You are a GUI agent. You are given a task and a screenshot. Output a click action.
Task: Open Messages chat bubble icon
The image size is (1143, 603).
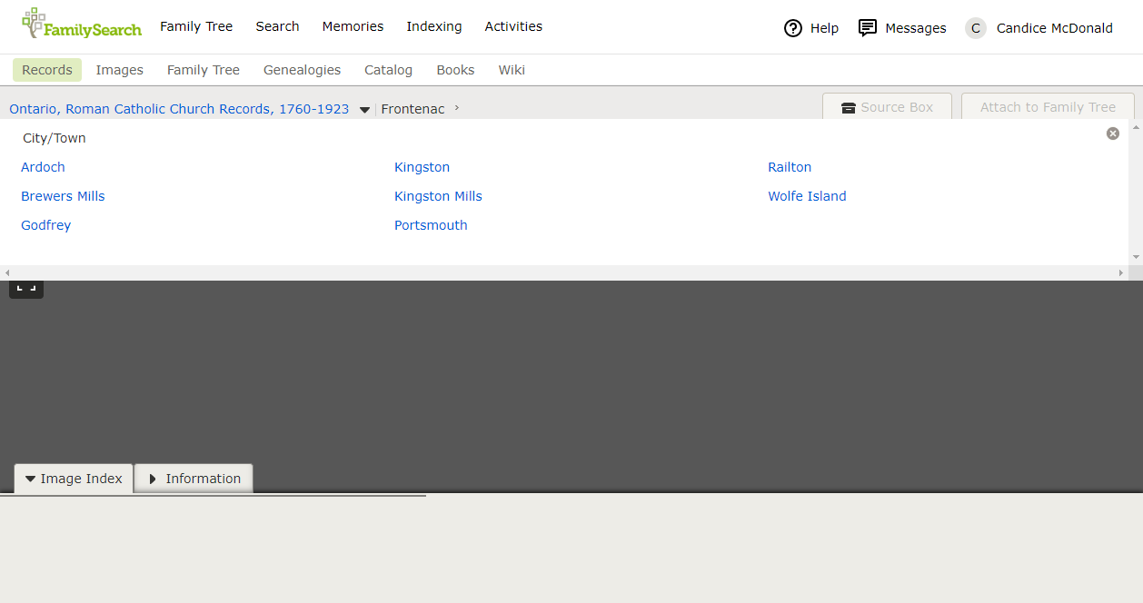[868, 28]
